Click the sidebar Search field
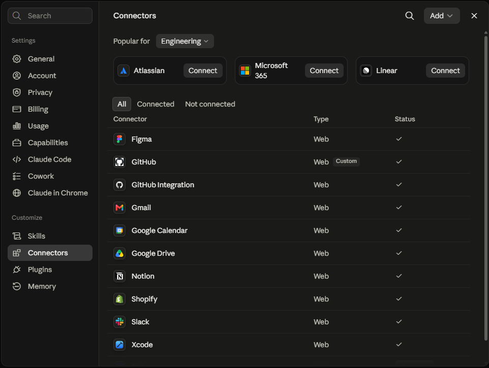The height and width of the screenshot is (368, 489). 50,16
